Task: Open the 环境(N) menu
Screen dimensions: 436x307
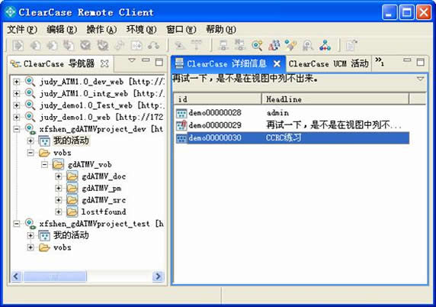Action: point(141,30)
